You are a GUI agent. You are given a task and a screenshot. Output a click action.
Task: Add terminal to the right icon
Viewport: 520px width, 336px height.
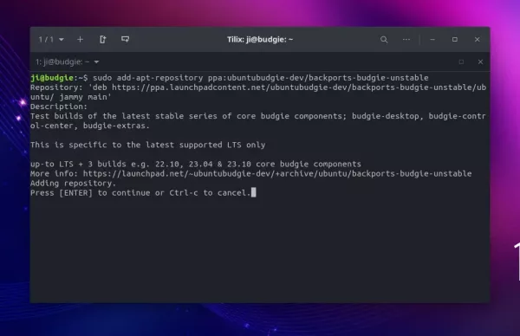click(x=103, y=40)
